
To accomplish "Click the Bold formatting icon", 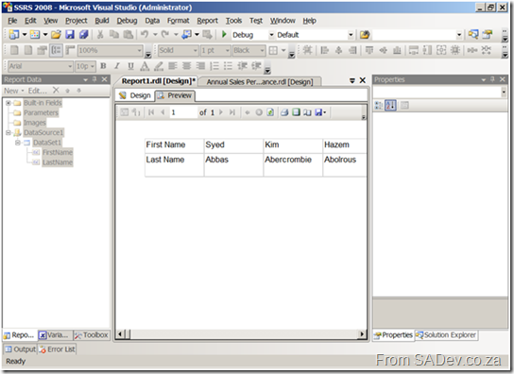I will click(103, 66).
